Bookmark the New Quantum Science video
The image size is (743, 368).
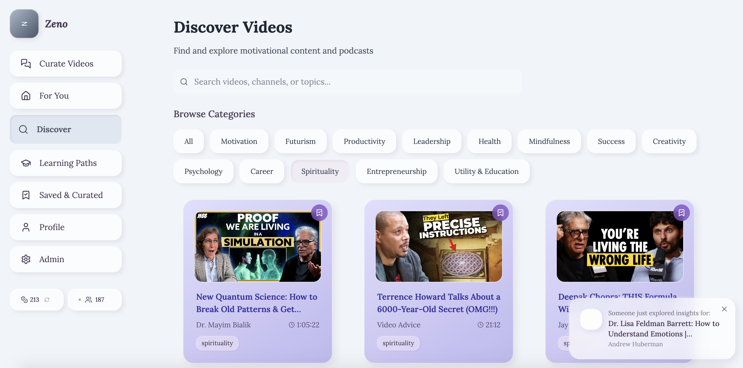point(319,213)
